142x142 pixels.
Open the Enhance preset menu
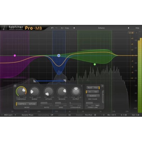(x=102, y=28)
